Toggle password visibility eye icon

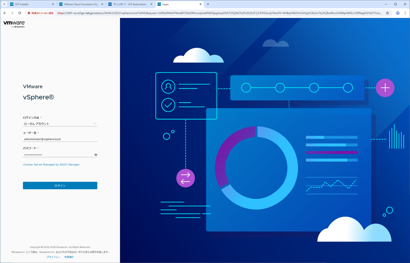(x=96, y=155)
